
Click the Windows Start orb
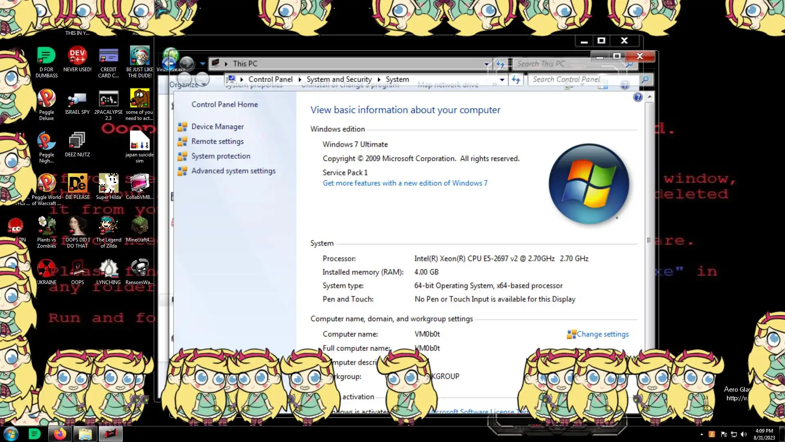11,434
